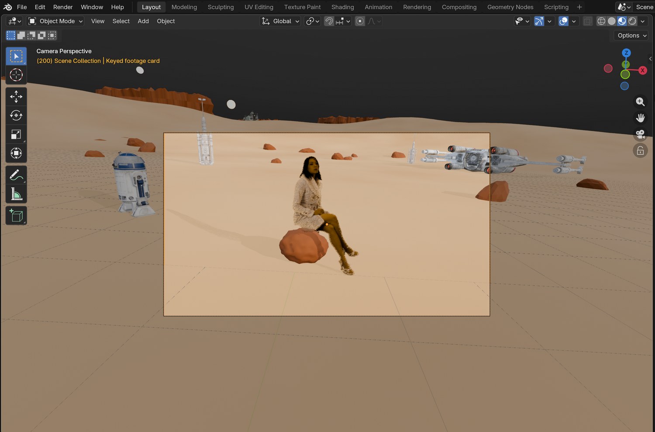Add a new workspace with plus button
This screenshot has height=432, width=655.
point(579,7)
